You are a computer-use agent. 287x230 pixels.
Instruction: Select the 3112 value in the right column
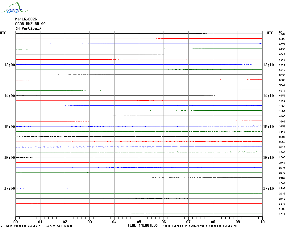[282, 147]
